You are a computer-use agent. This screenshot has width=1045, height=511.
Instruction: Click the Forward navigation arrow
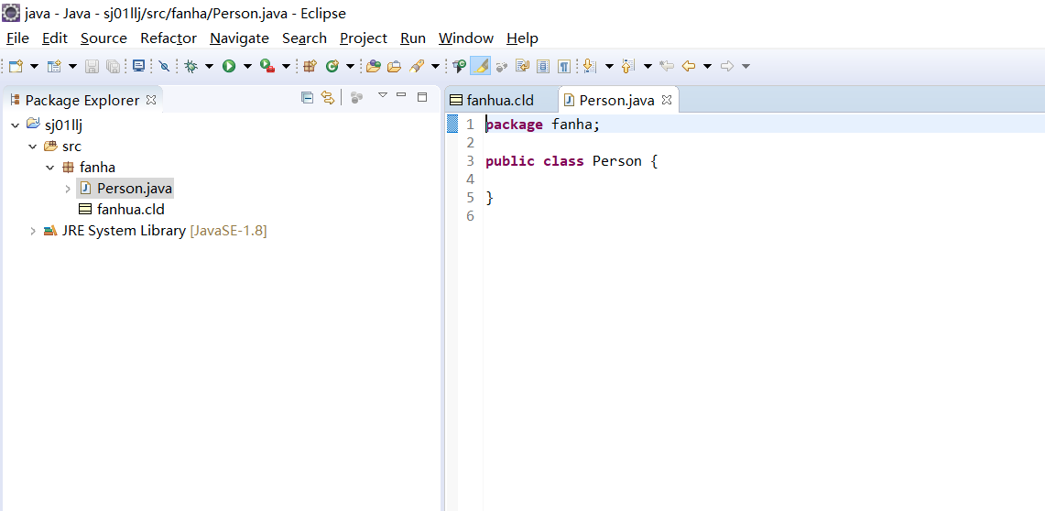pos(727,66)
